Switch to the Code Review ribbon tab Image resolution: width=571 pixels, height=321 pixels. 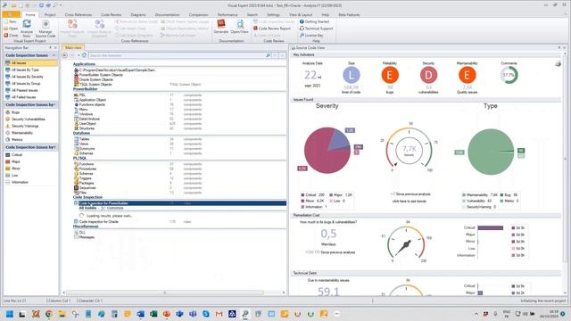[x=111, y=14]
